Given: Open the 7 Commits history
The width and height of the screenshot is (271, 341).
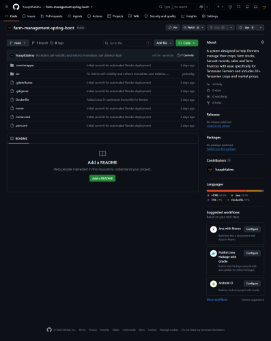Looking at the screenshot, I should tap(186, 55).
